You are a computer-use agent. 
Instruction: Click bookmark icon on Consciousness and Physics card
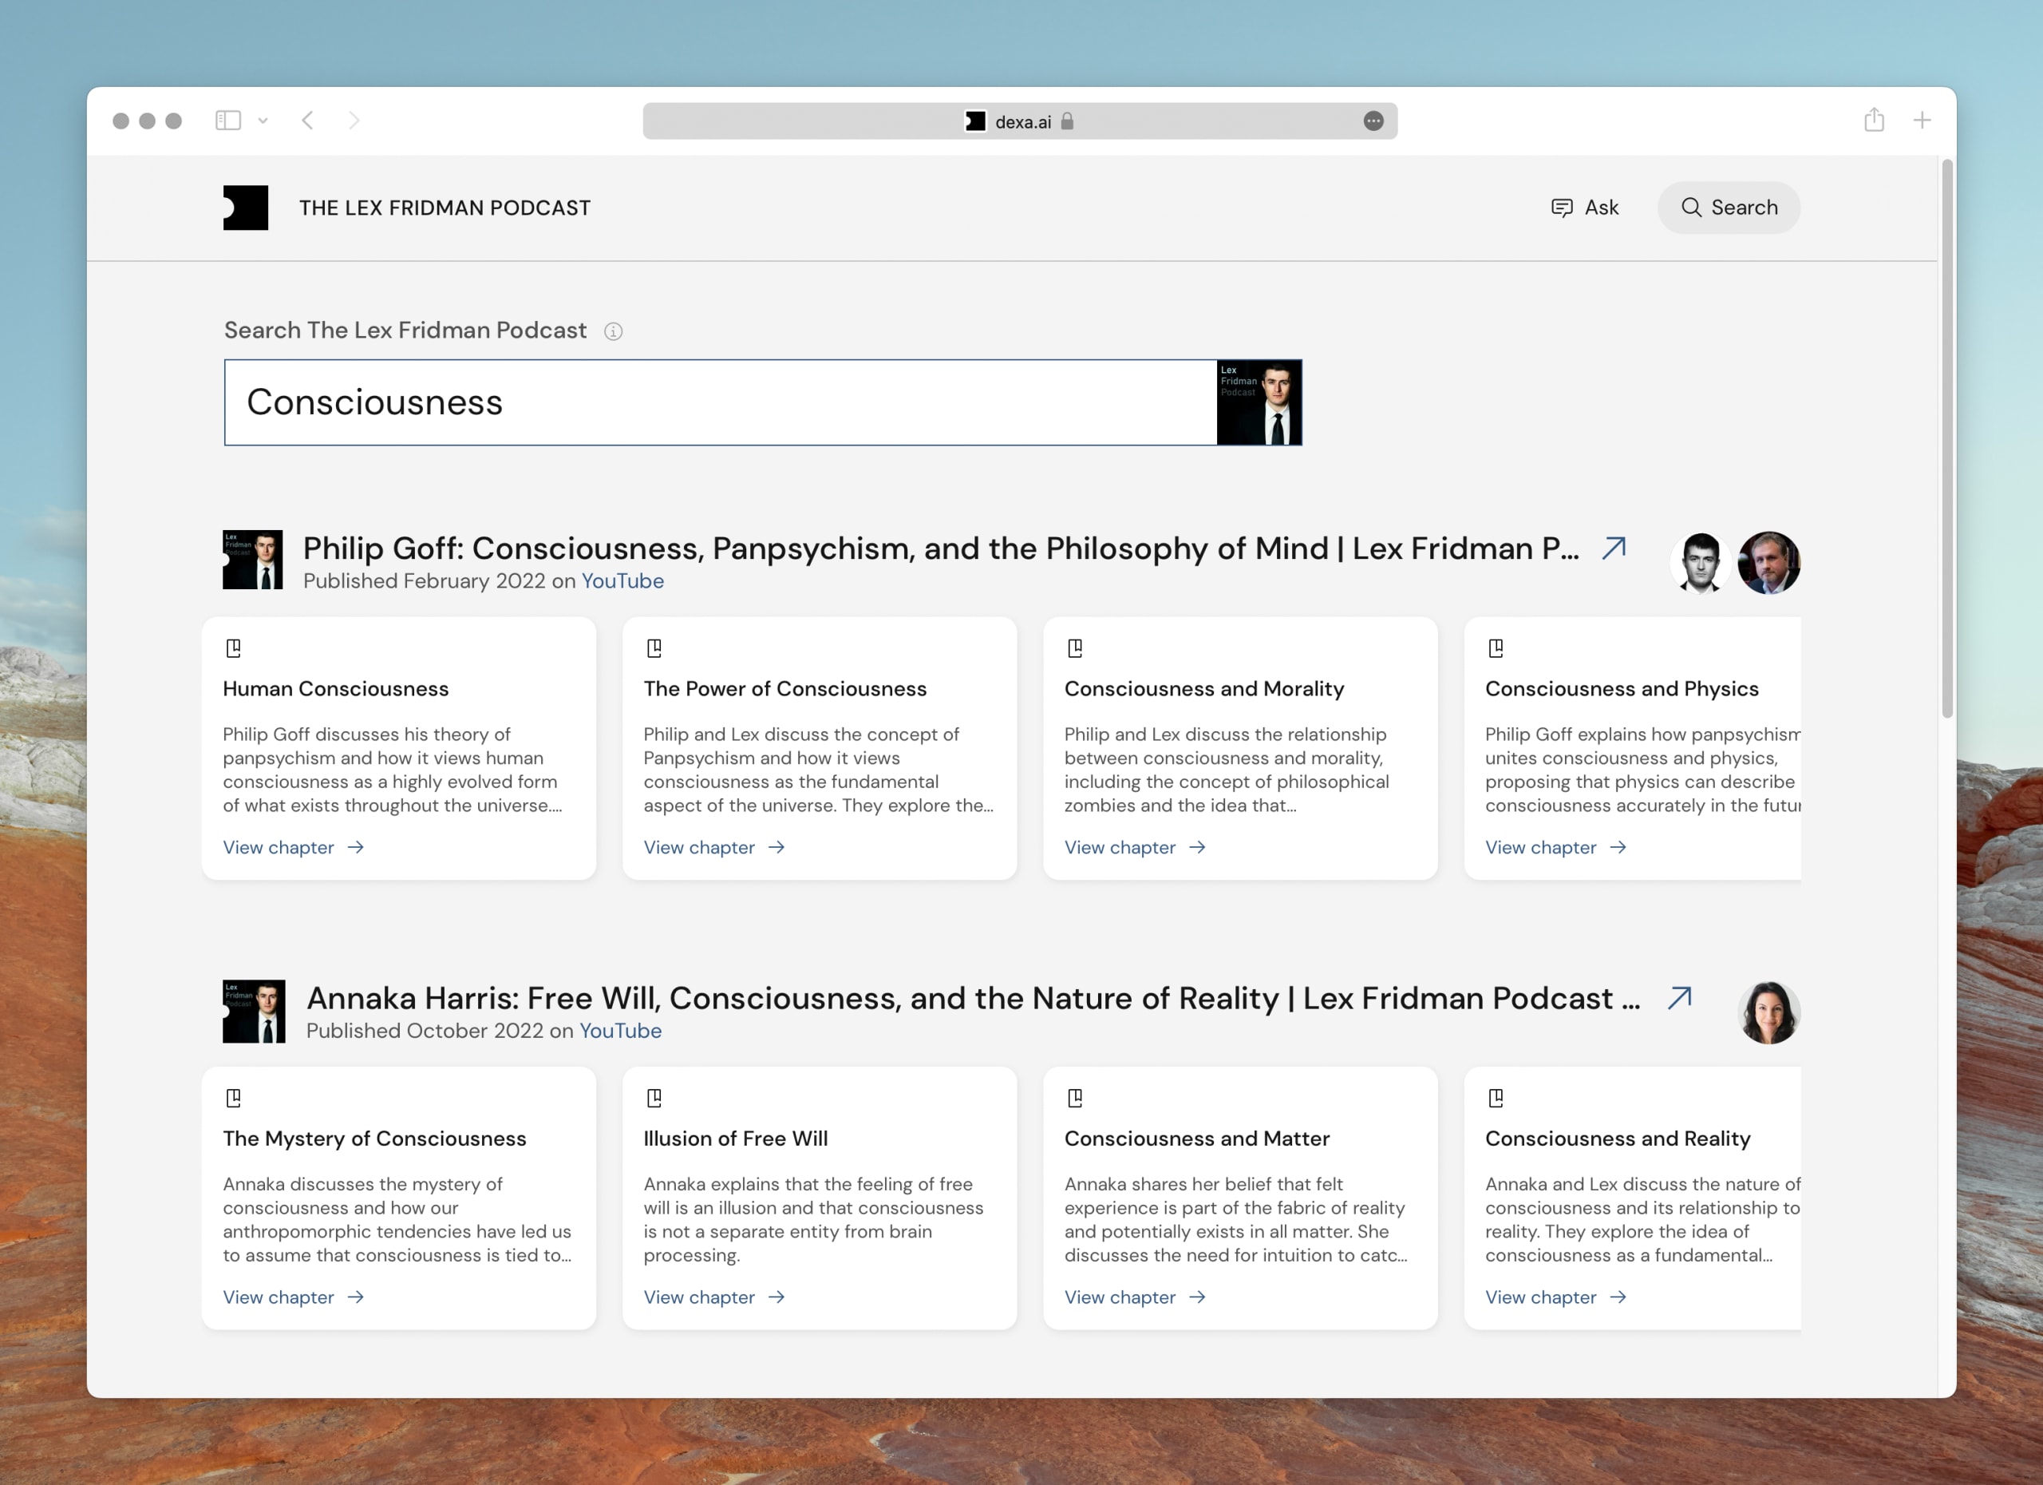(1496, 647)
